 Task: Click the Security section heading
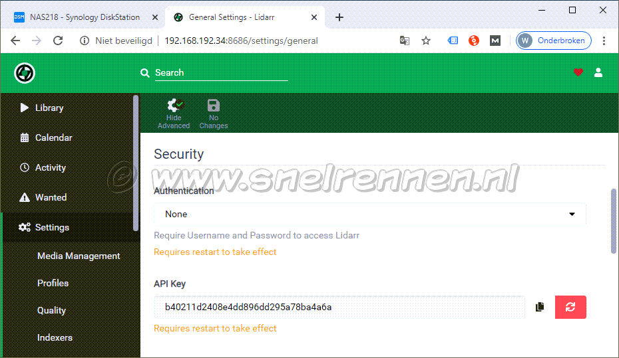(x=179, y=154)
